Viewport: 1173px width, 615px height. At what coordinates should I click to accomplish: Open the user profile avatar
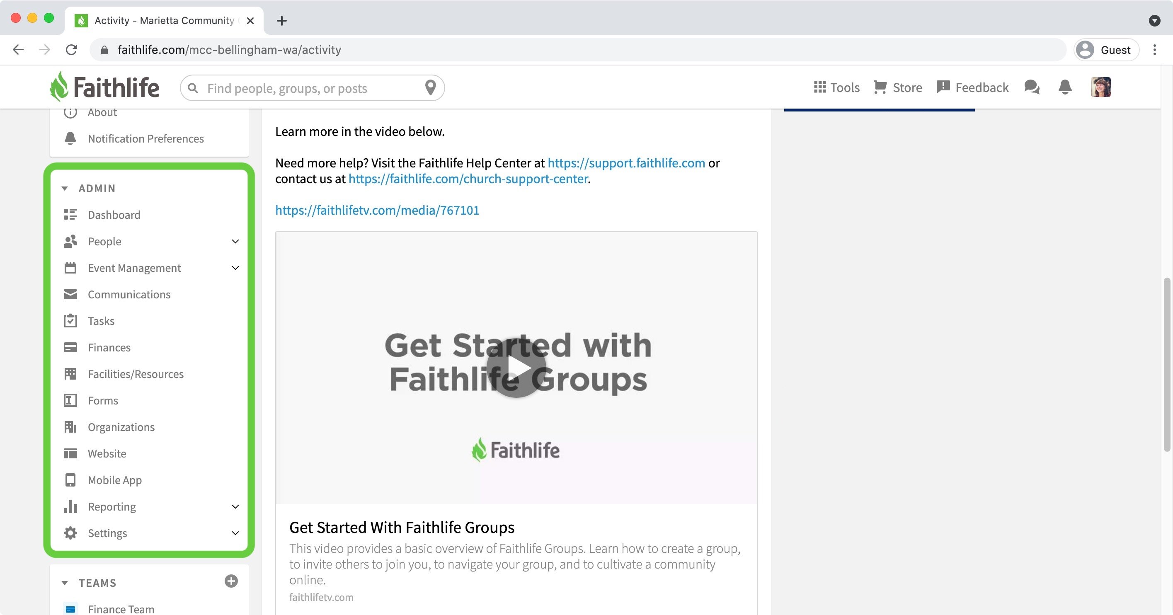1100,87
